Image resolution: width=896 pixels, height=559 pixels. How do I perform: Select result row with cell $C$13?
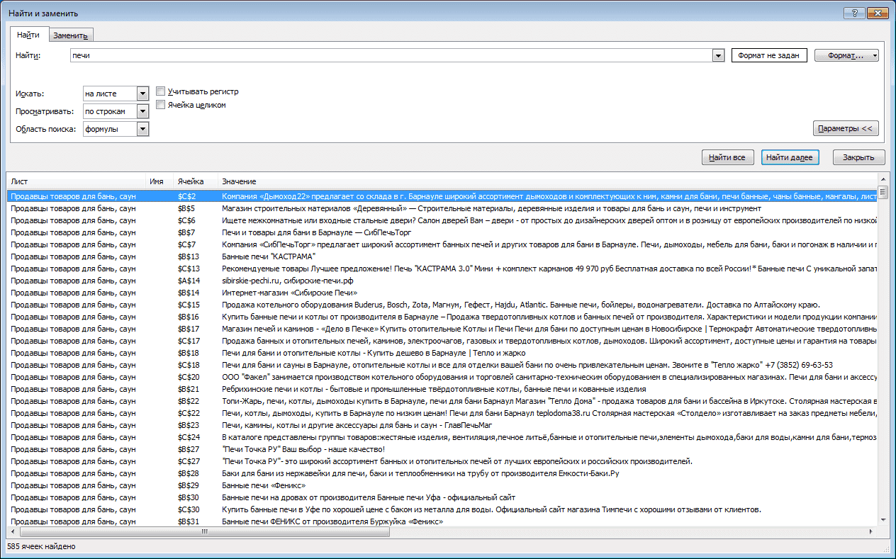tap(442, 269)
